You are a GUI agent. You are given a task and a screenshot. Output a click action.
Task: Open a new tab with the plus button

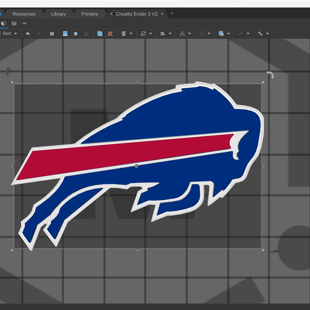(172, 14)
